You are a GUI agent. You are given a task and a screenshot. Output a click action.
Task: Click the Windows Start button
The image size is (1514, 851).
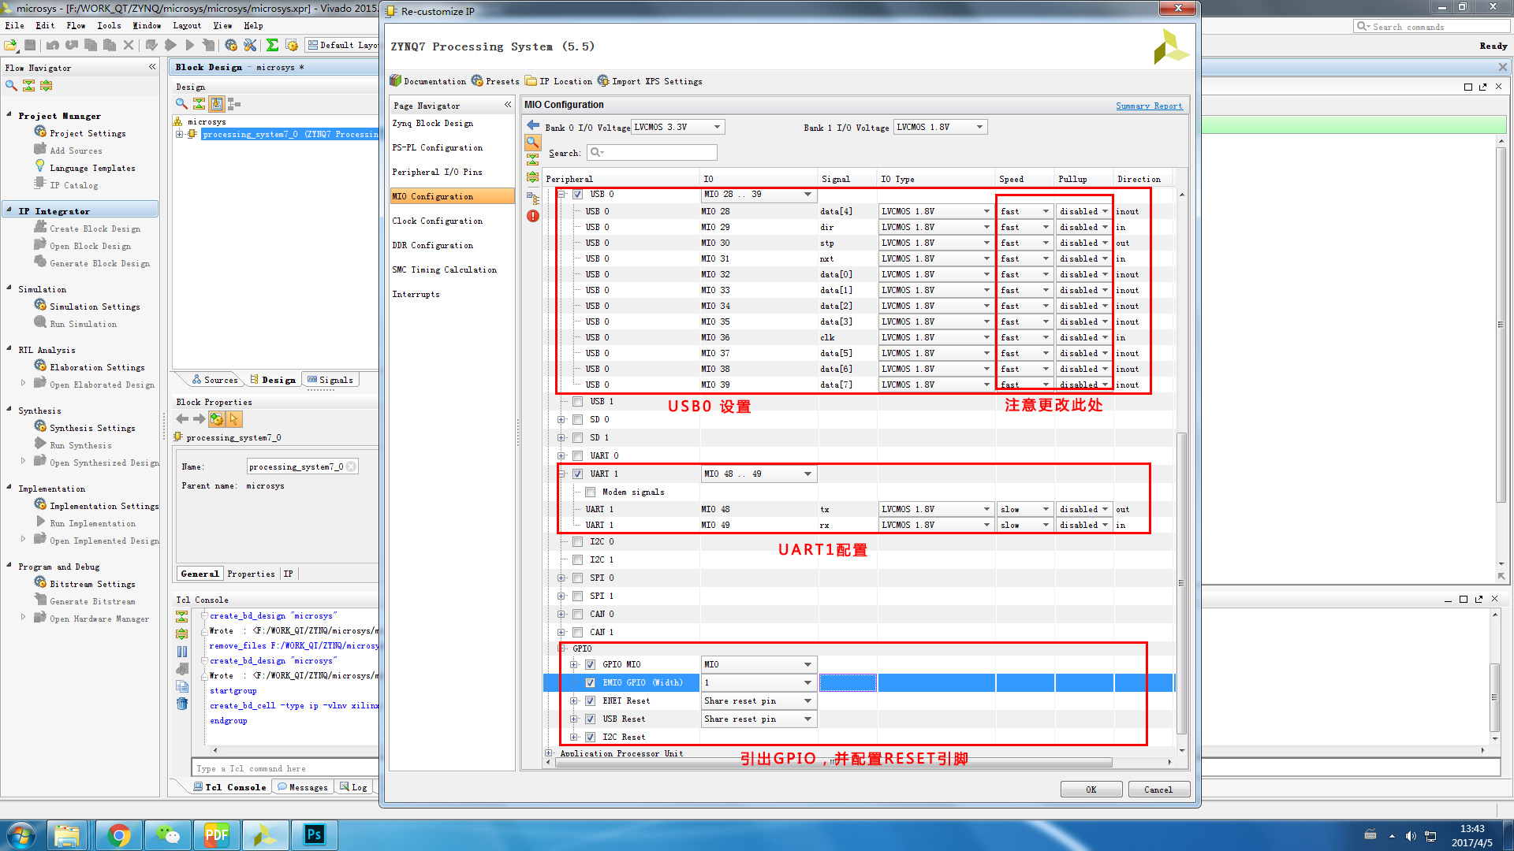(21, 834)
